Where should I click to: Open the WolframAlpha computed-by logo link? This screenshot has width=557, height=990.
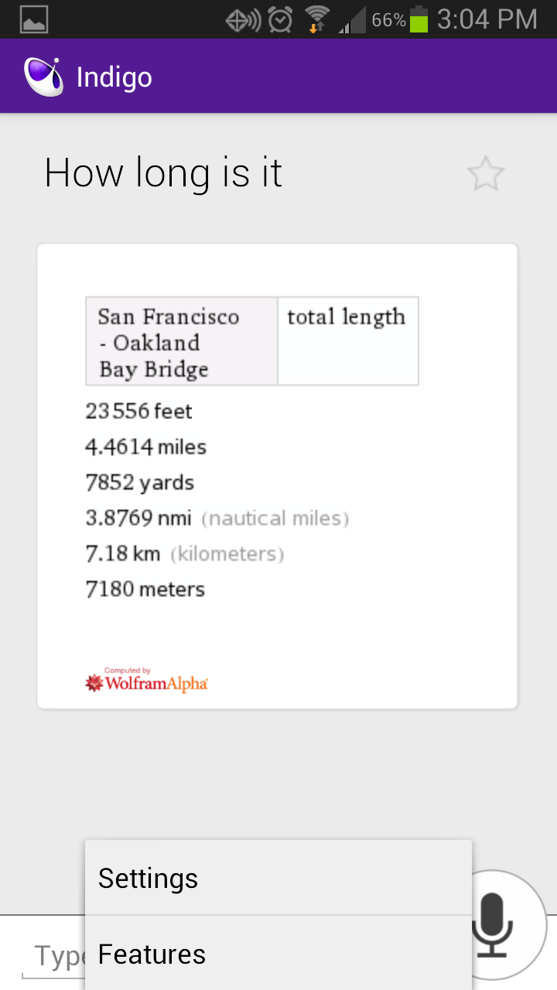point(147,681)
